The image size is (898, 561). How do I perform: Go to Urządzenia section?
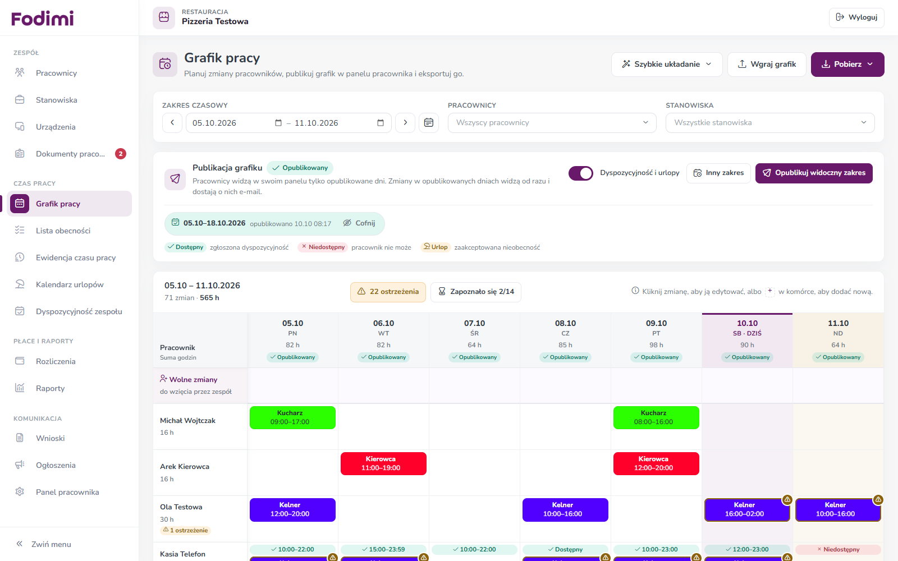pyautogui.click(x=70, y=127)
